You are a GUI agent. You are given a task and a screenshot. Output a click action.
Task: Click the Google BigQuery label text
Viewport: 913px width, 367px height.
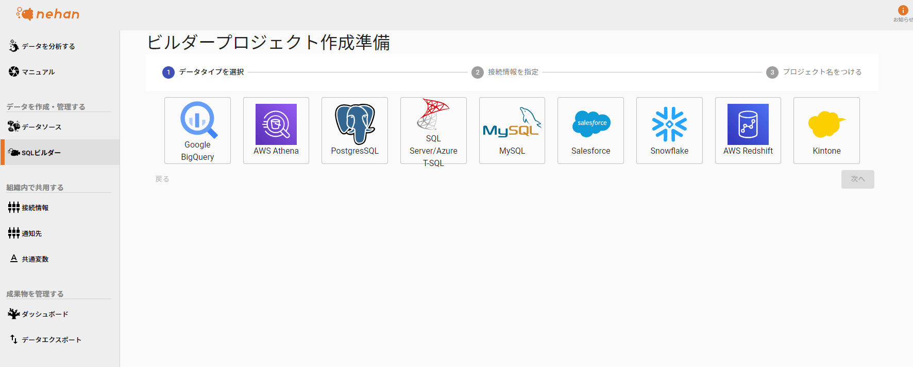(197, 151)
